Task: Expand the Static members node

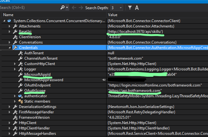Action: (15, 101)
